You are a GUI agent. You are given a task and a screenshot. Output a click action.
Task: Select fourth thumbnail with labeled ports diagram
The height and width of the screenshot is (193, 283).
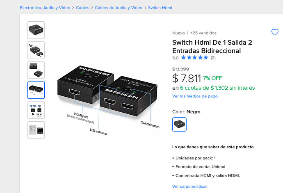pyautogui.click(x=36, y=90)
